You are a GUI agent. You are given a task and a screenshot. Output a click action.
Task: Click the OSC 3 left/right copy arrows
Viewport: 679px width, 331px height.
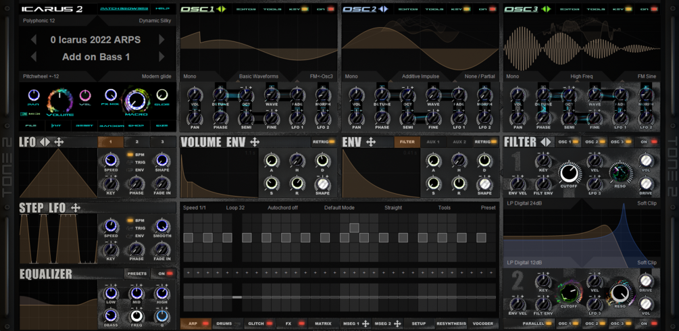[546, 9]
